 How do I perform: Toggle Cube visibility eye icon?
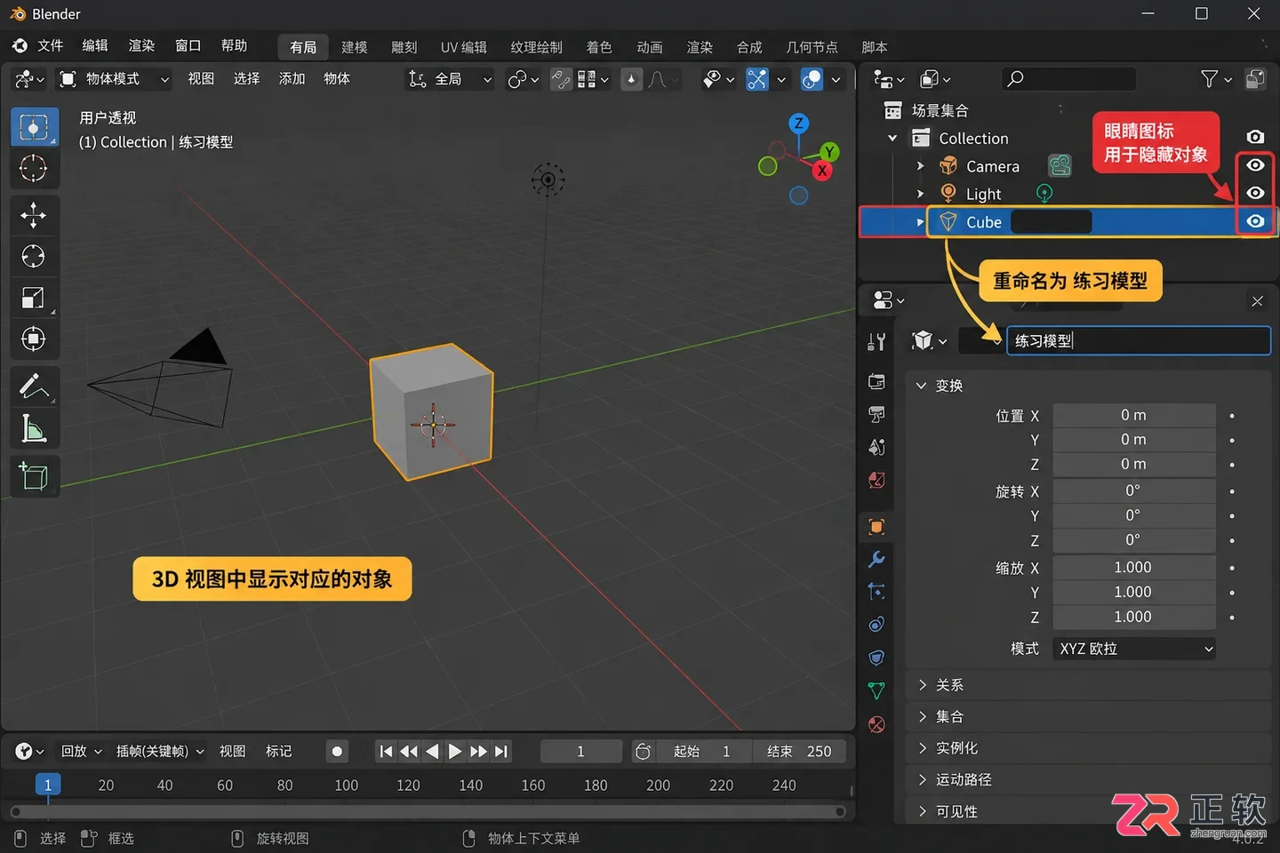coord(1254,221)
